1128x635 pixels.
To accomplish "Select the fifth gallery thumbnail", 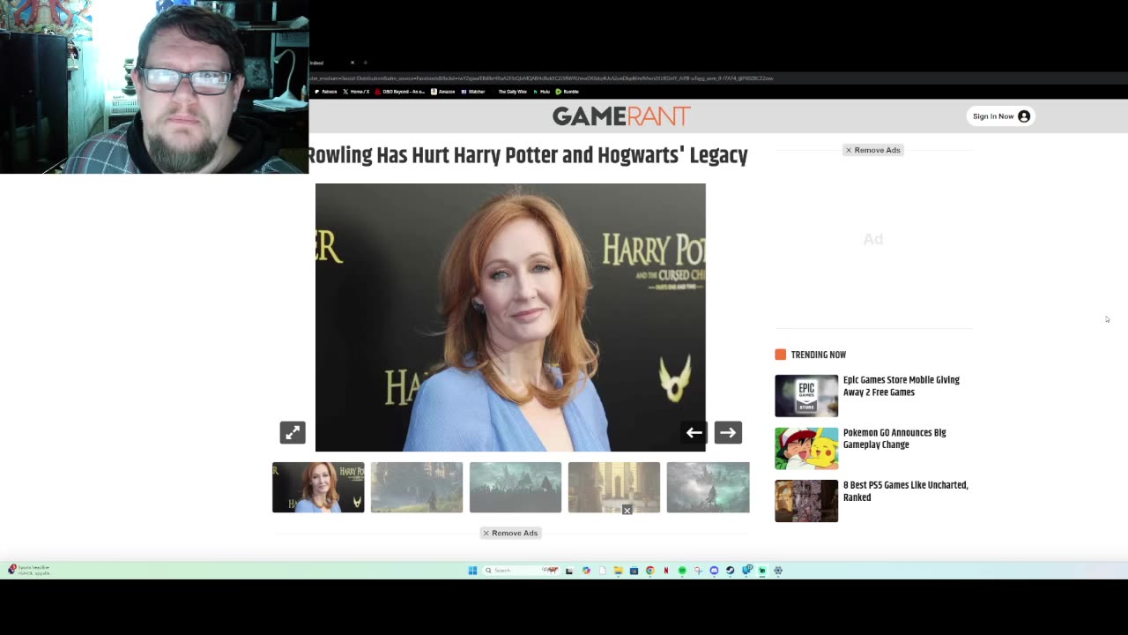I will point(709,487).
